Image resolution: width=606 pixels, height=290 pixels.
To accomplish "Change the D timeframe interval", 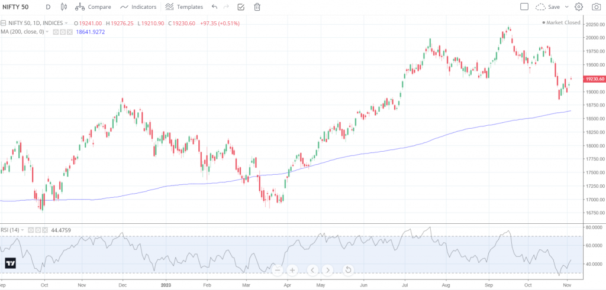I will tap(48, 7).
